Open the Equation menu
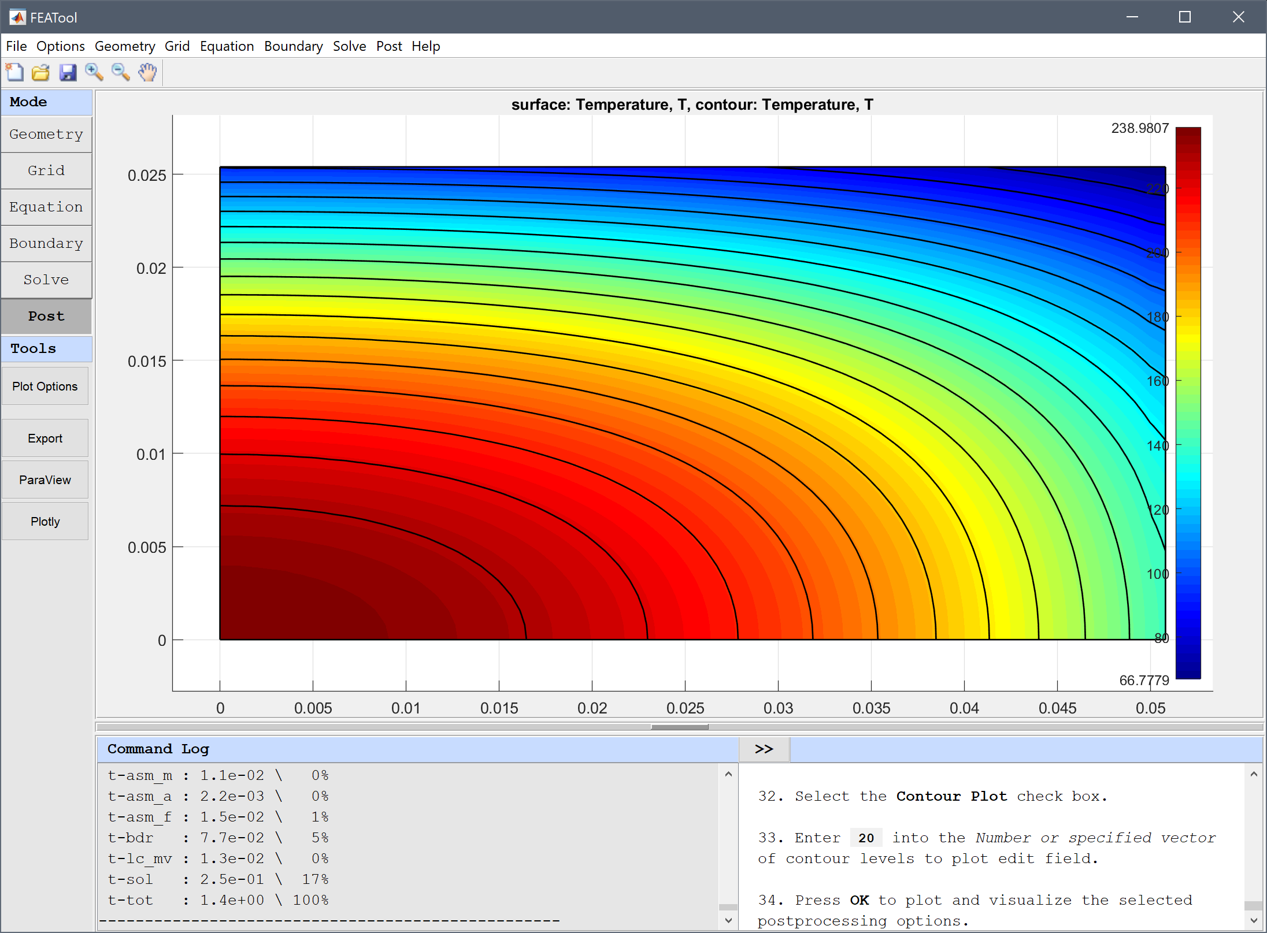1267x933 pixels. click(x=226, y=45)
